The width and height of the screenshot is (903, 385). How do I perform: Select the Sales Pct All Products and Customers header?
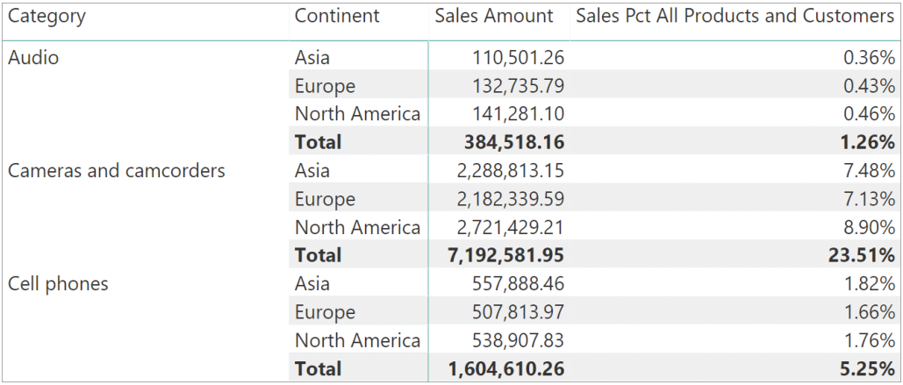click(735, 16)
